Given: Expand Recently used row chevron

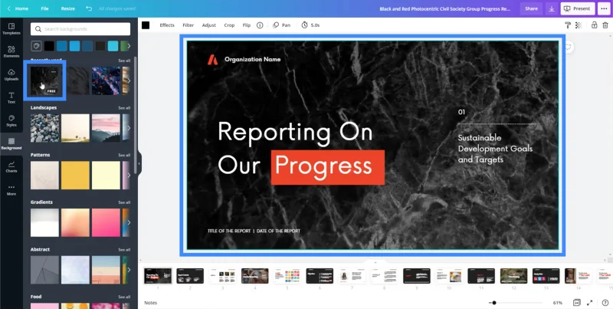Looking at the screenshot, I should (x=129, y=81).
